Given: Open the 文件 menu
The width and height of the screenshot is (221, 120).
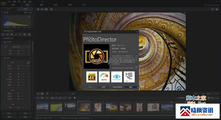Looking at the screenshot, I should coord(9,2).
